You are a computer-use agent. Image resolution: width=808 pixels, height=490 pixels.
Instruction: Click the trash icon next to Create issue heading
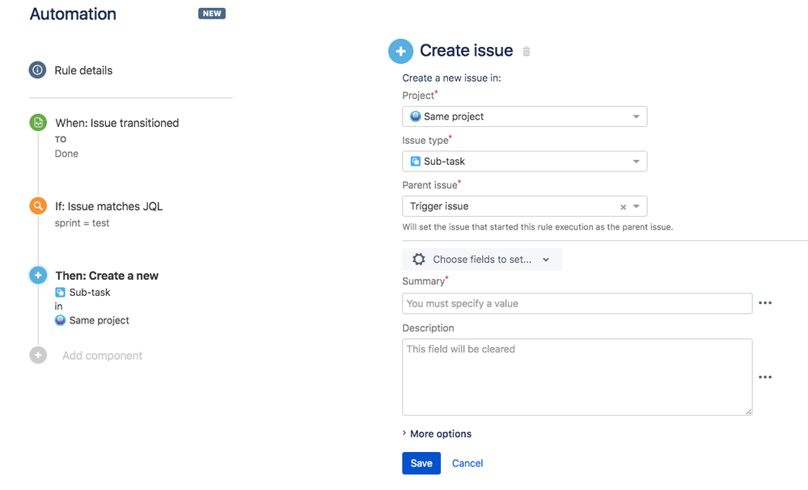pyautogui.click(x=526, y=51)
